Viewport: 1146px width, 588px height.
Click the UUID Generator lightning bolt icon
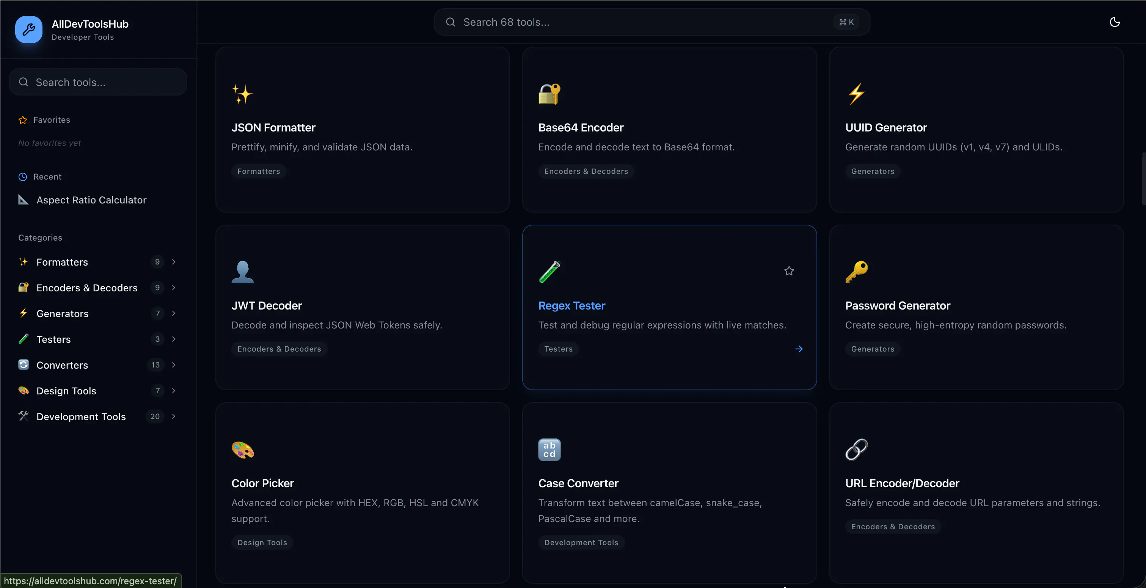point(856,94)
